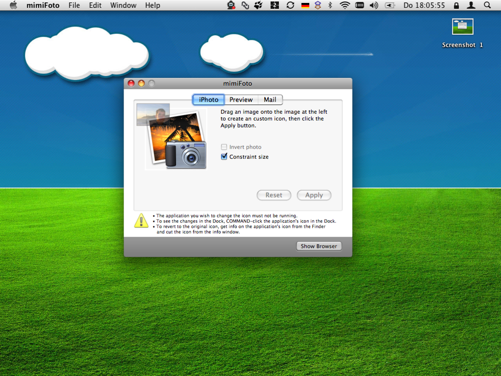Switch to the iPhoto tab
The height and width of the screenshot is (376, 501).
[x=209, y=100]
